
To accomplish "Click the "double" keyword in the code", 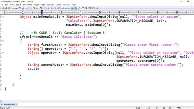I will [33, 69].
